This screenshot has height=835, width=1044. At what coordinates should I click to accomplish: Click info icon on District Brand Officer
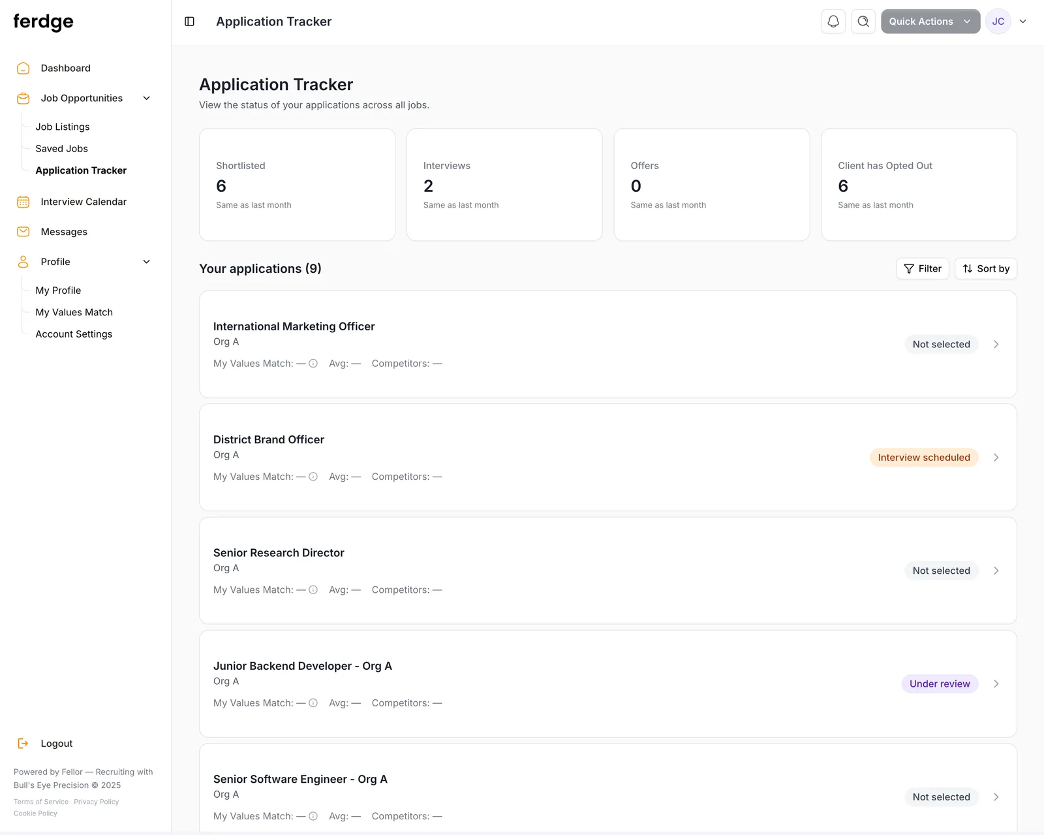[x=313, y=477]
